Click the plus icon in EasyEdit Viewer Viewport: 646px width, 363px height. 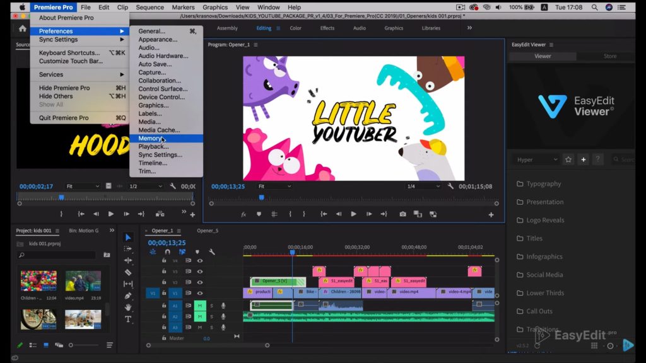(x=584, y=159)
